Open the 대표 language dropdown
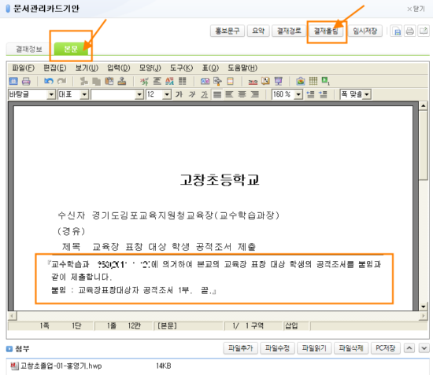433x375 pixels. [84, 94]
